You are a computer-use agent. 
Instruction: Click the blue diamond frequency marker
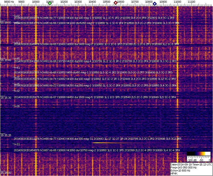pyautogui.click(x=155, y=4)
